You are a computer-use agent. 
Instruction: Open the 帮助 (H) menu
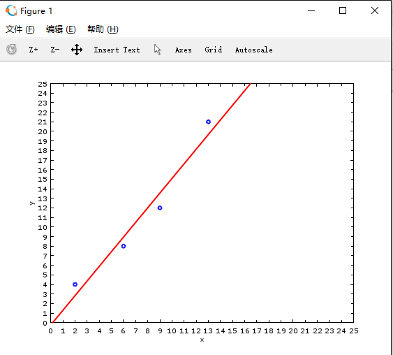pos(103,29)
